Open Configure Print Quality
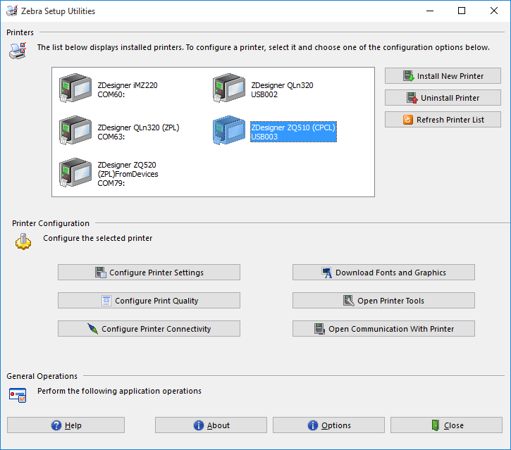 click(149, 301)
